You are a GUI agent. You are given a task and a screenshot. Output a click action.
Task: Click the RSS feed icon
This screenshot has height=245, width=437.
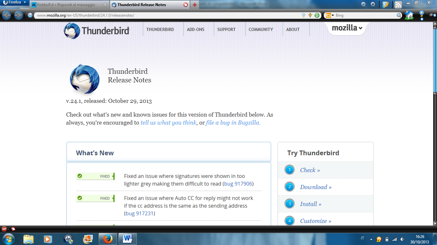click(x=398, y=5)
